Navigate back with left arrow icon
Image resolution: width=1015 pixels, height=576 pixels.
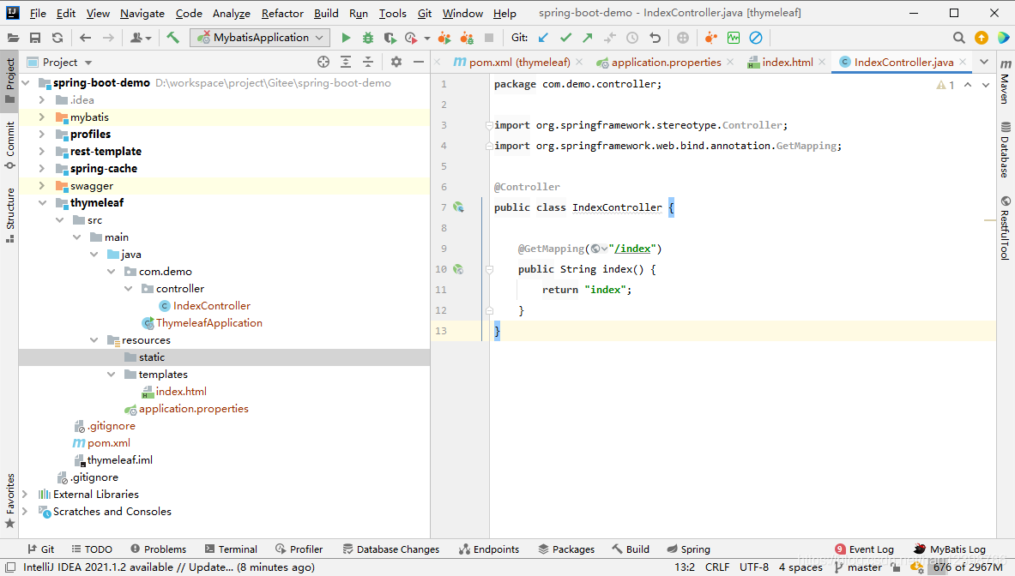coord(85,38)
